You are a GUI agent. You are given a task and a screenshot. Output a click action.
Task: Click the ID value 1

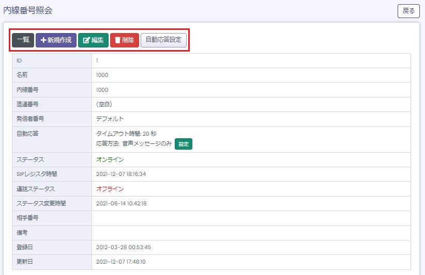[x=97, y=60]
